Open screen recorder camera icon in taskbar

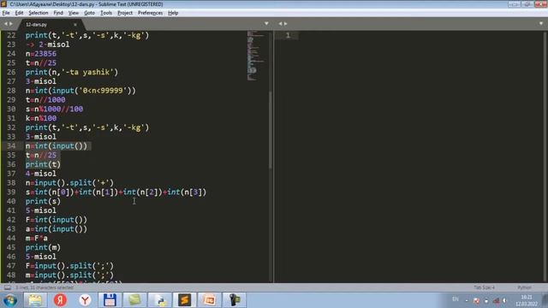coord(235,300)
